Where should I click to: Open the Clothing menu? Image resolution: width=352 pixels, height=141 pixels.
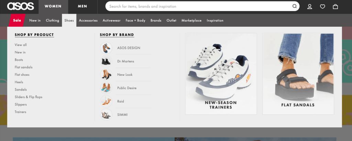pyautogui.click(x=52, y=20)
